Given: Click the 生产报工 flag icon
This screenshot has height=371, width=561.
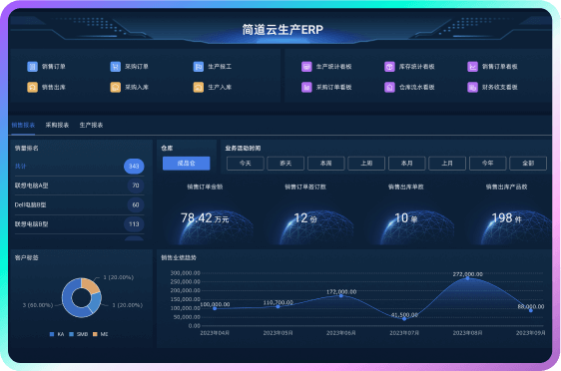Looking at the screenshot, I should (199, 67).
